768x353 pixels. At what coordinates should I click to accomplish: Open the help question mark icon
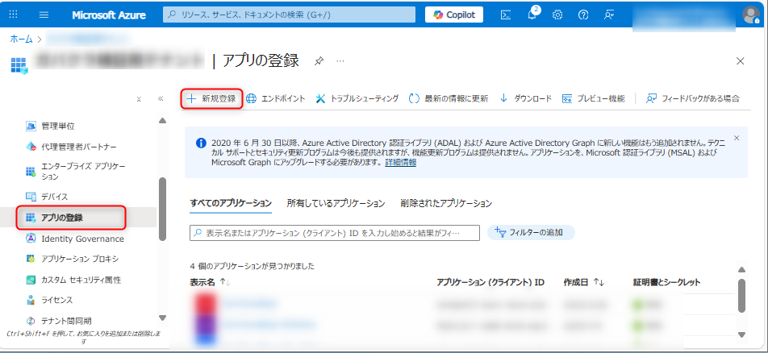(582, 15)
